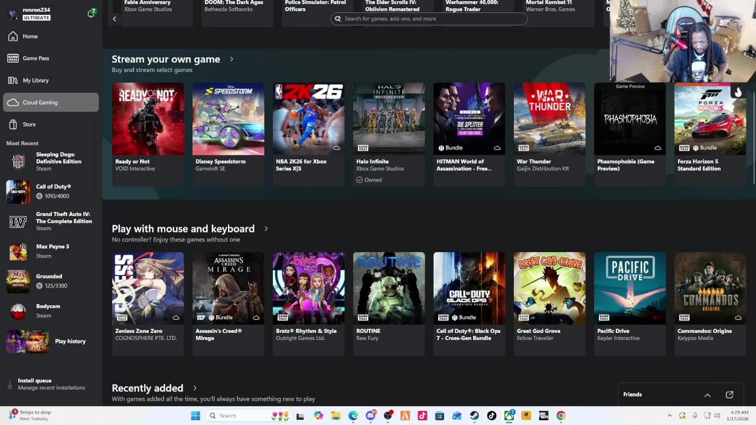The image size is (756, 425).
Task: Open the Recently added heading
Action: [148, 388]
